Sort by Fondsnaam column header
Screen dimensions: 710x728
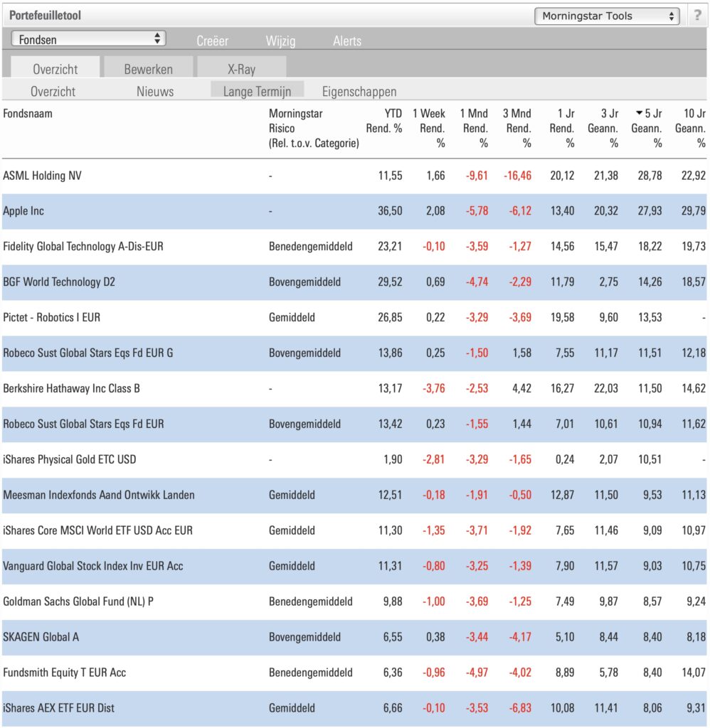click(x=28, y=113)
